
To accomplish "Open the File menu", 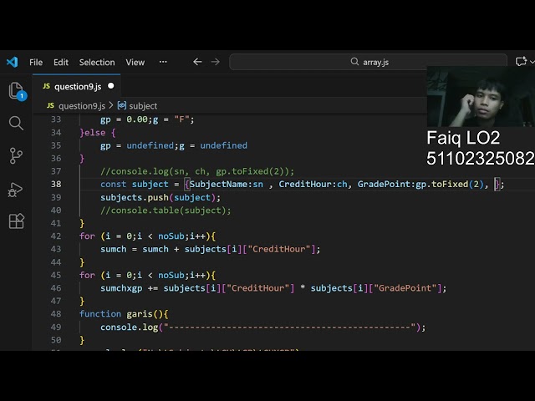I will click(x=36, y=62).
